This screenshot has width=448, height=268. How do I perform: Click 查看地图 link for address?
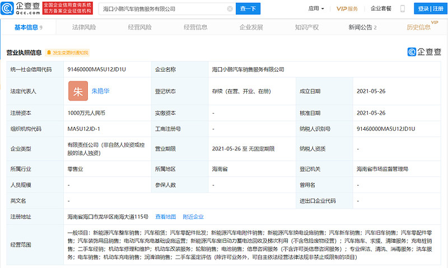pyautogui.click(x=166, y=217)
